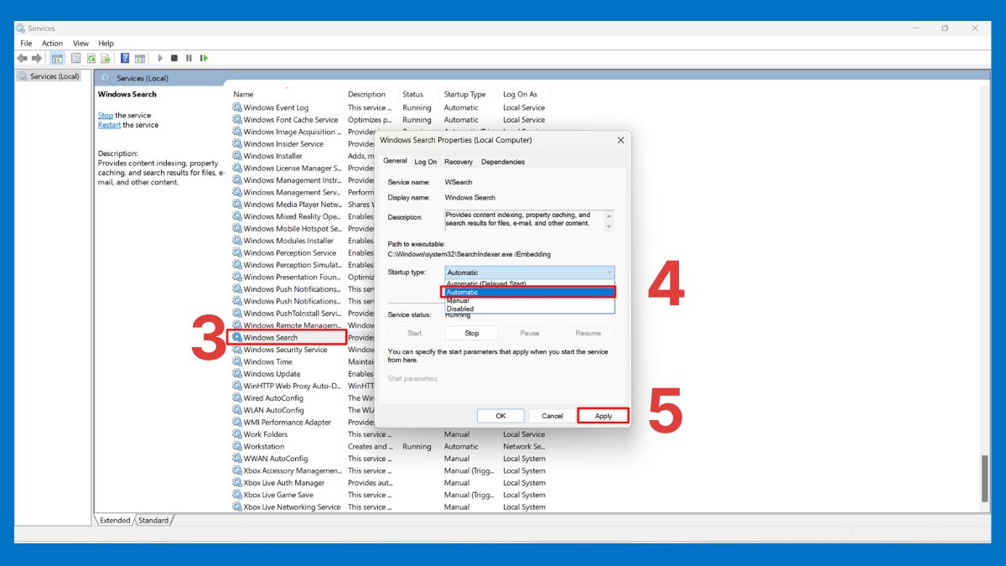The image size is (1006, 566).
Task: Sort services by the Name column header
Action: pyautogui.click(x=243, y=94)
